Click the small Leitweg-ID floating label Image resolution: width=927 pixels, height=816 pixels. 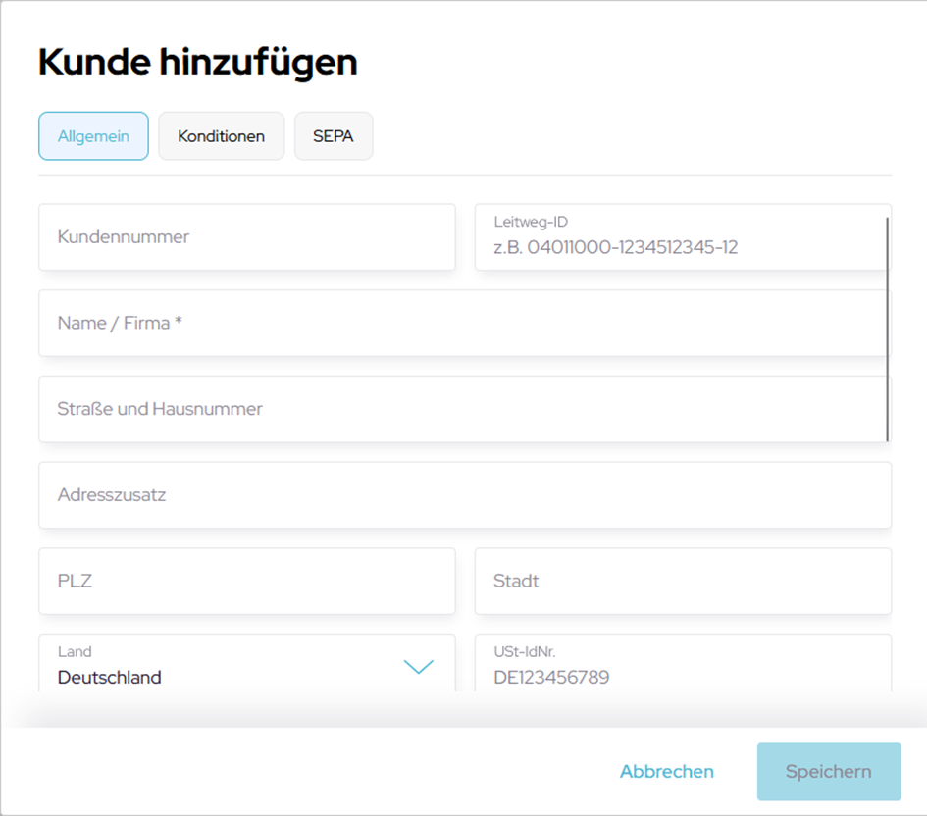pos(531,223)
